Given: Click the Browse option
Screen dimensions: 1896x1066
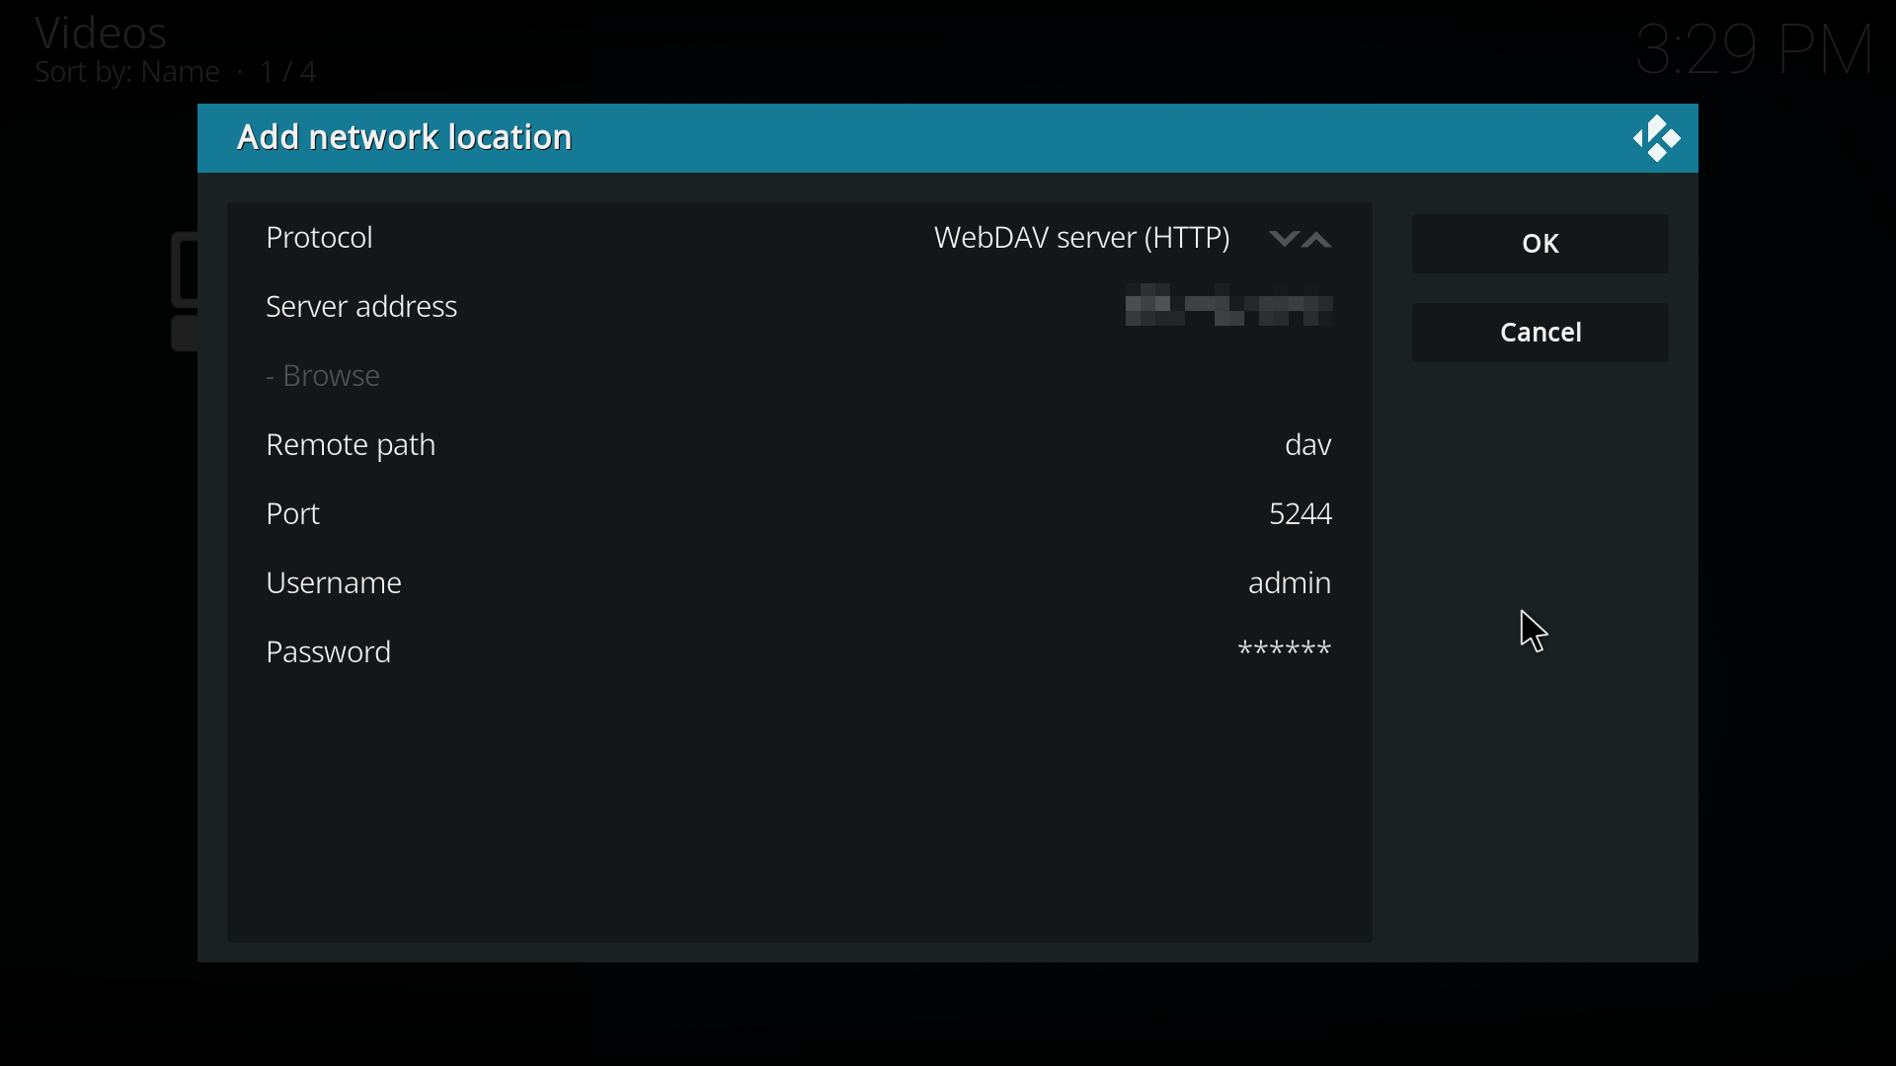Looking at the screenshot, I should tap(324, 376).
